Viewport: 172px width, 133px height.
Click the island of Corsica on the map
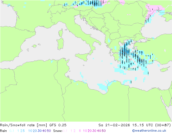click(60, 33)
